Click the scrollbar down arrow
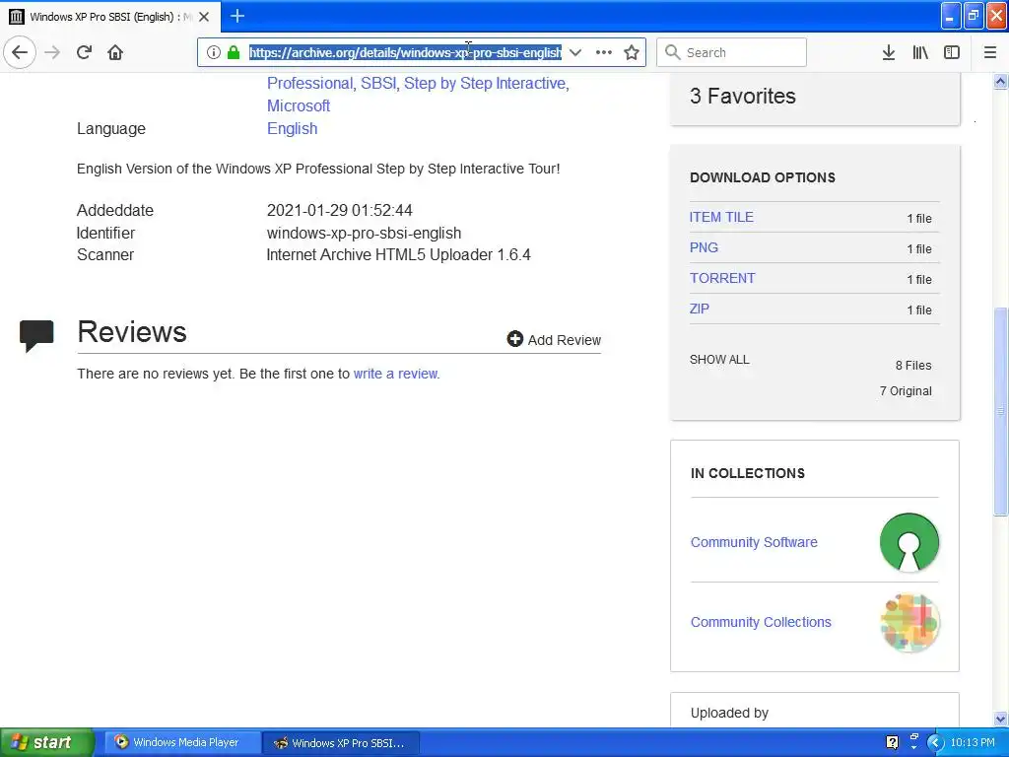The image size is (1009, 757). [1000, 719]
